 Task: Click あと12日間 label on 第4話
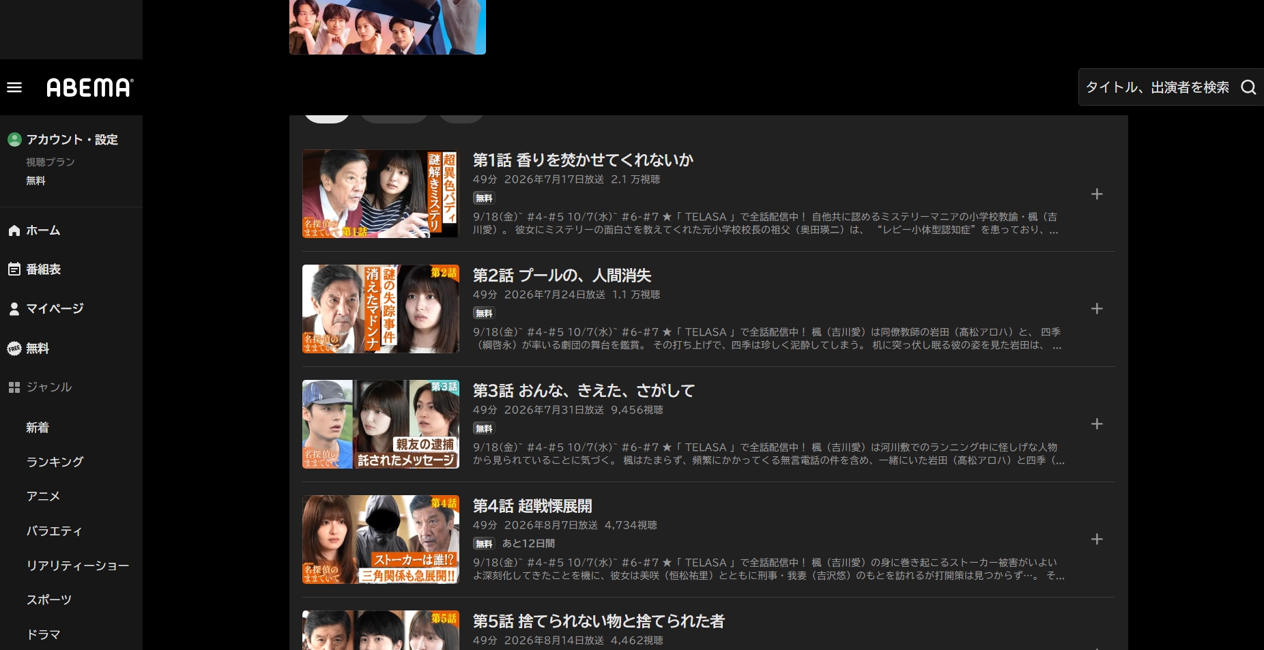528,544
